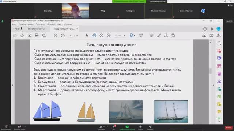
Task: Click the green Share Screen button
Action: pyautogui.click(x=127, y=127)
